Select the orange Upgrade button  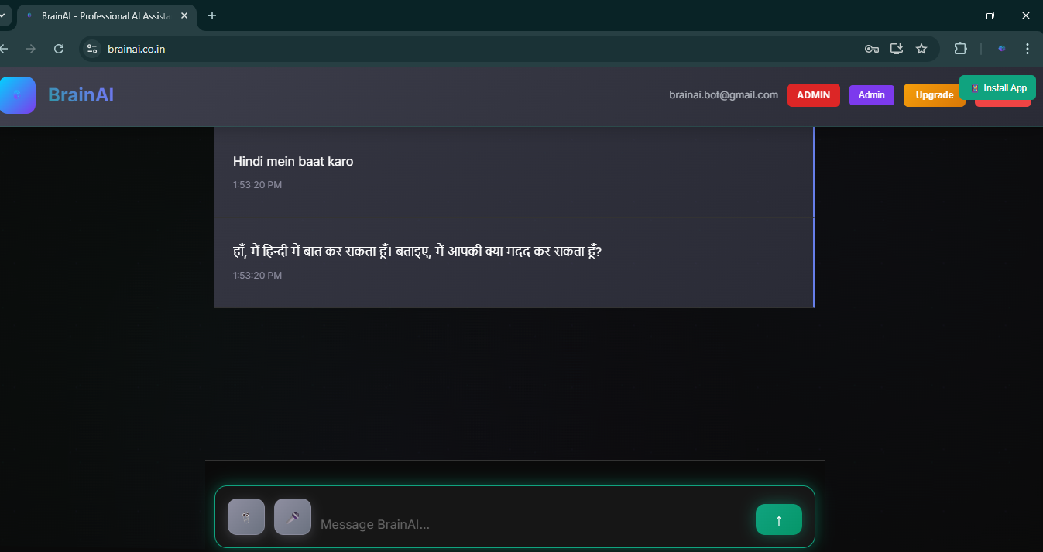click(934, 95)
